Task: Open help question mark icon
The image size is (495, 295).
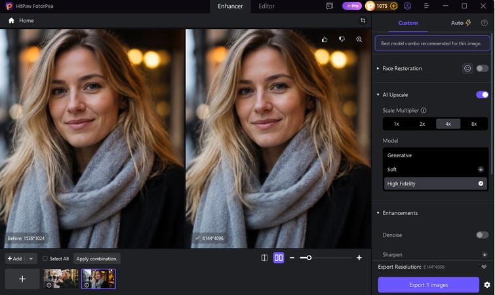Action: (x=485, y=23)
